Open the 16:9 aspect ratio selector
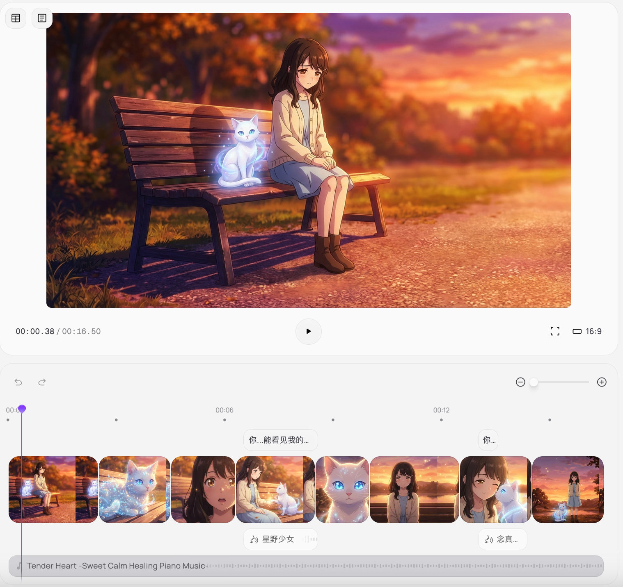The height and width of the screenshot is (587, 623). [587, 331]
